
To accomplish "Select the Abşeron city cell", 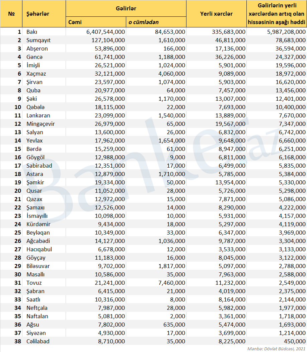I will pos(44,49).
